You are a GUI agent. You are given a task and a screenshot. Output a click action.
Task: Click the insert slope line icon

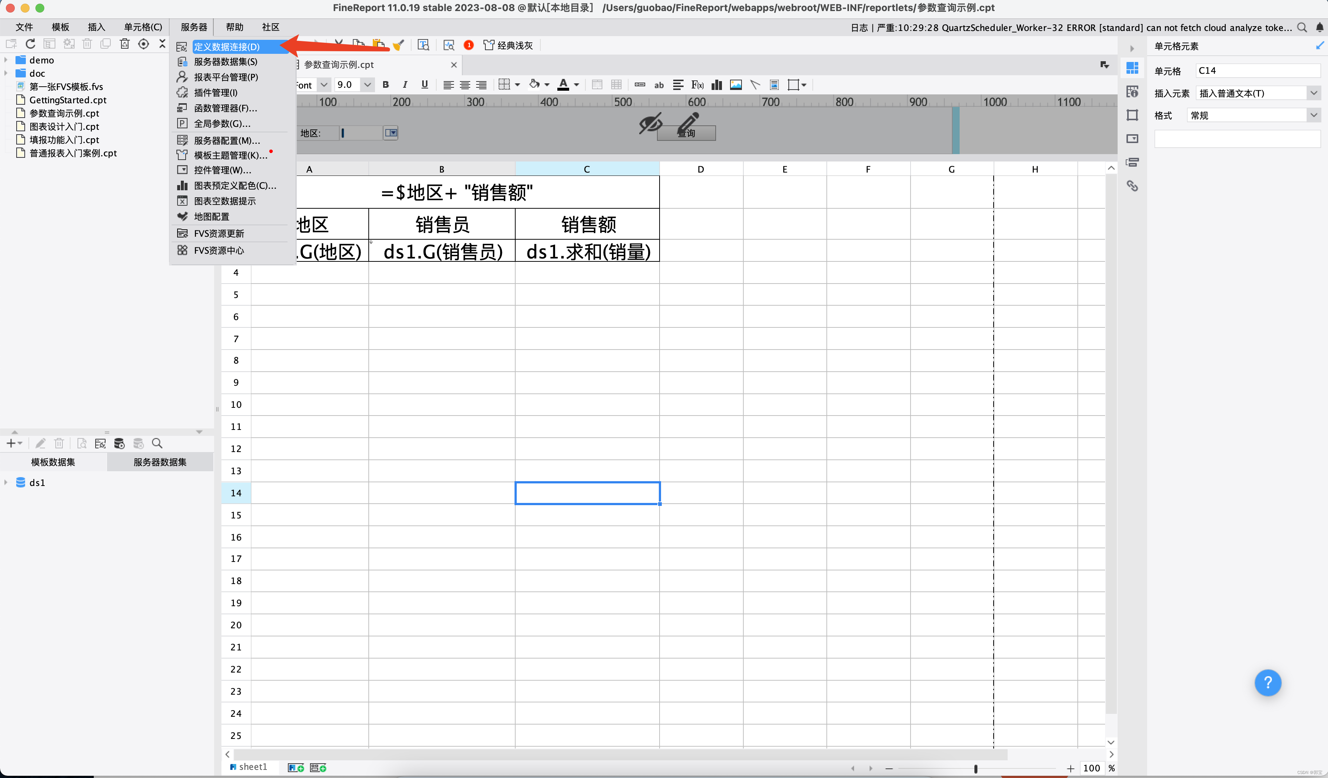tap(755, 85)
